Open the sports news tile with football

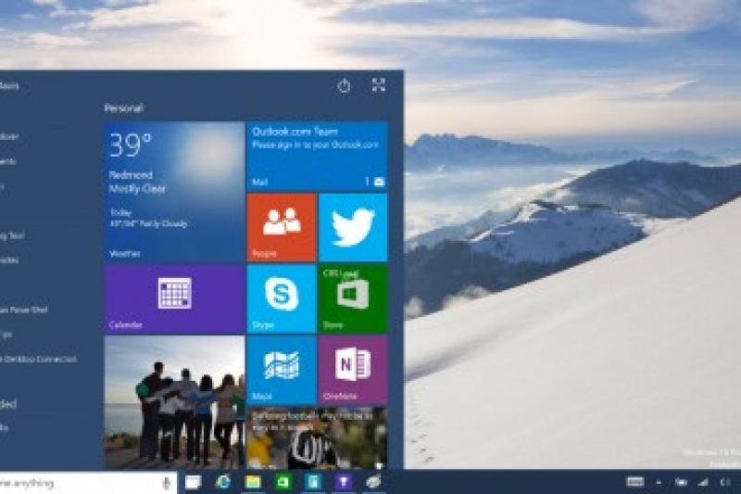317,438
